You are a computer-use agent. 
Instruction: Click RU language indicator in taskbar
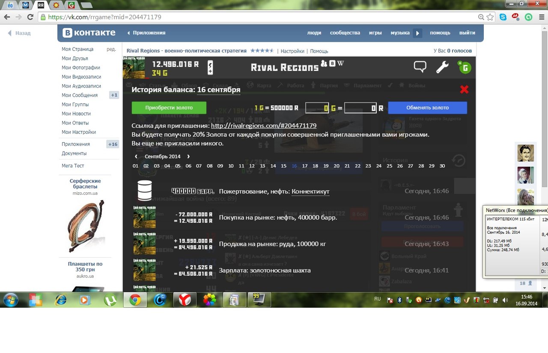click(x=378, y=299)
